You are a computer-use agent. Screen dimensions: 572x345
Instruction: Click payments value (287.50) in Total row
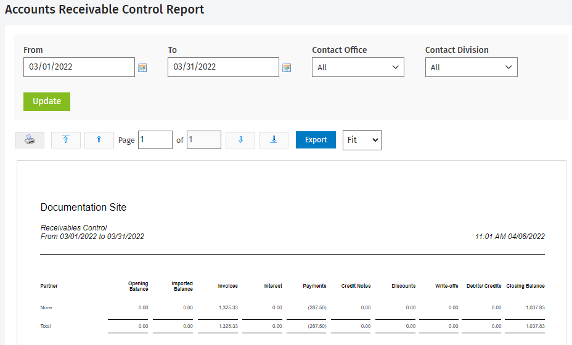coord(317,326)
